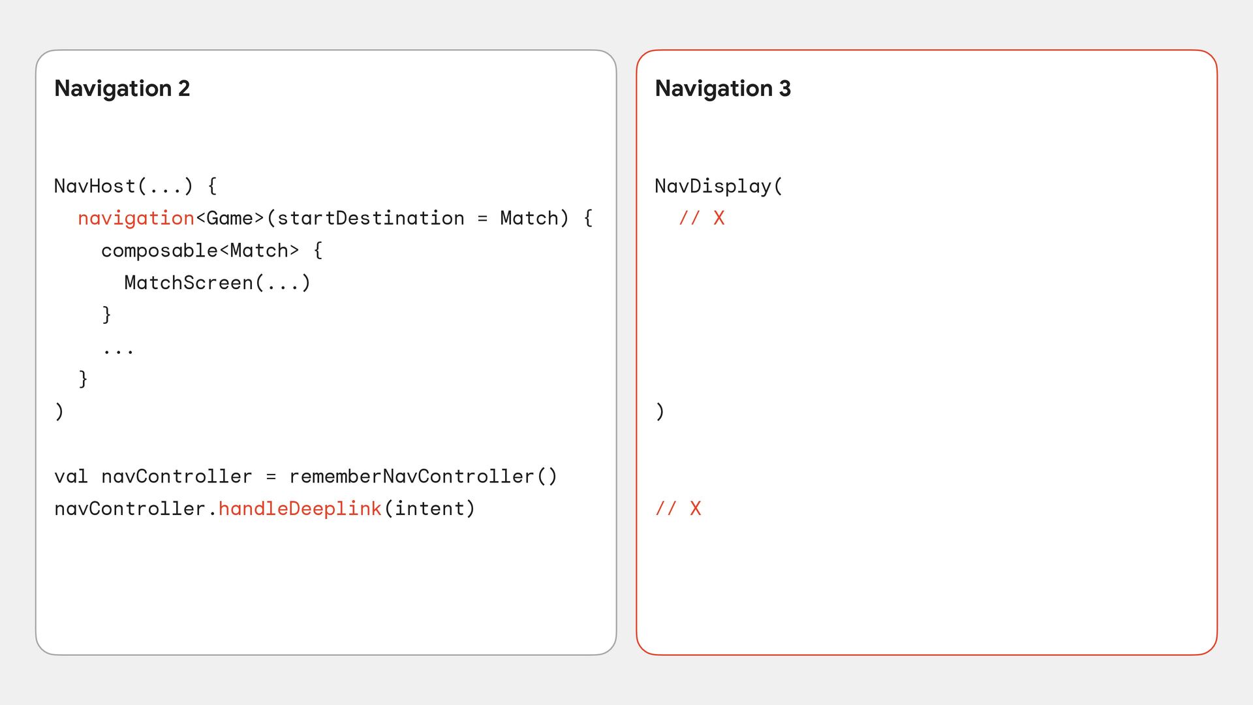Image resolution: width=1253 pixels, height=705 pixels.
Task: Click the closing parenthesis ending NavHost
Action: [59, 411]
